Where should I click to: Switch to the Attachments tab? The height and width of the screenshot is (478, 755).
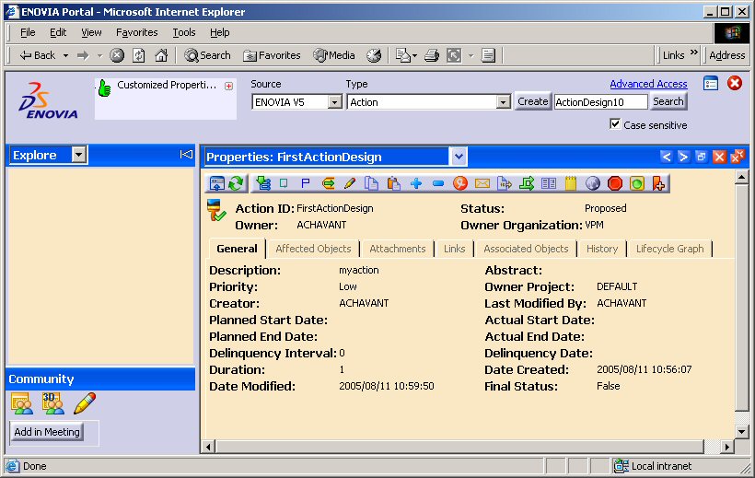(397, 249)
